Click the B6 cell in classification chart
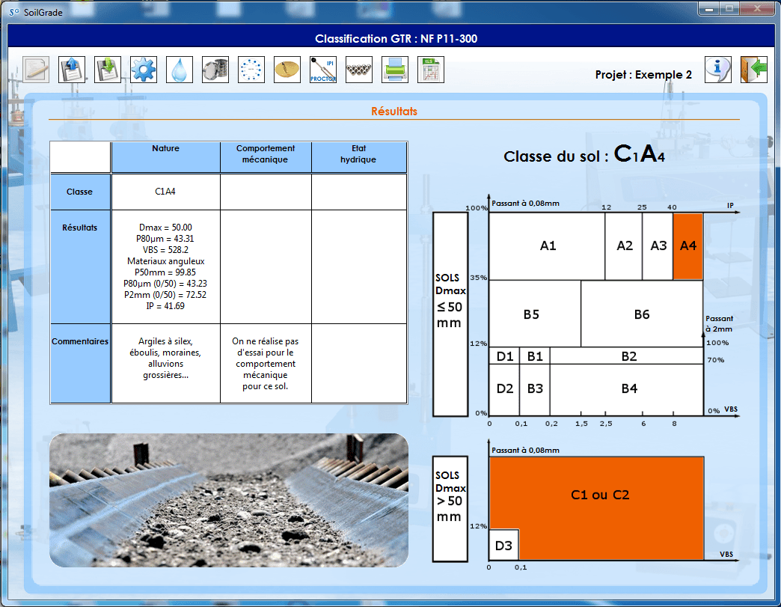Viewport: 781px width, 607px height. pyautogui.click(x=642, y=314)
